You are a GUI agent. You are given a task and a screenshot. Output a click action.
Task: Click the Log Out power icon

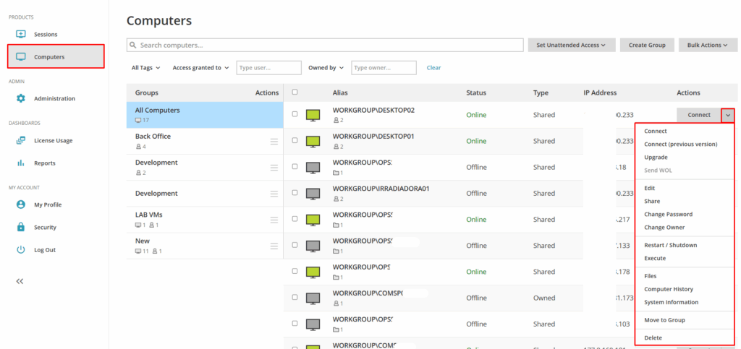tap(21, 250)
